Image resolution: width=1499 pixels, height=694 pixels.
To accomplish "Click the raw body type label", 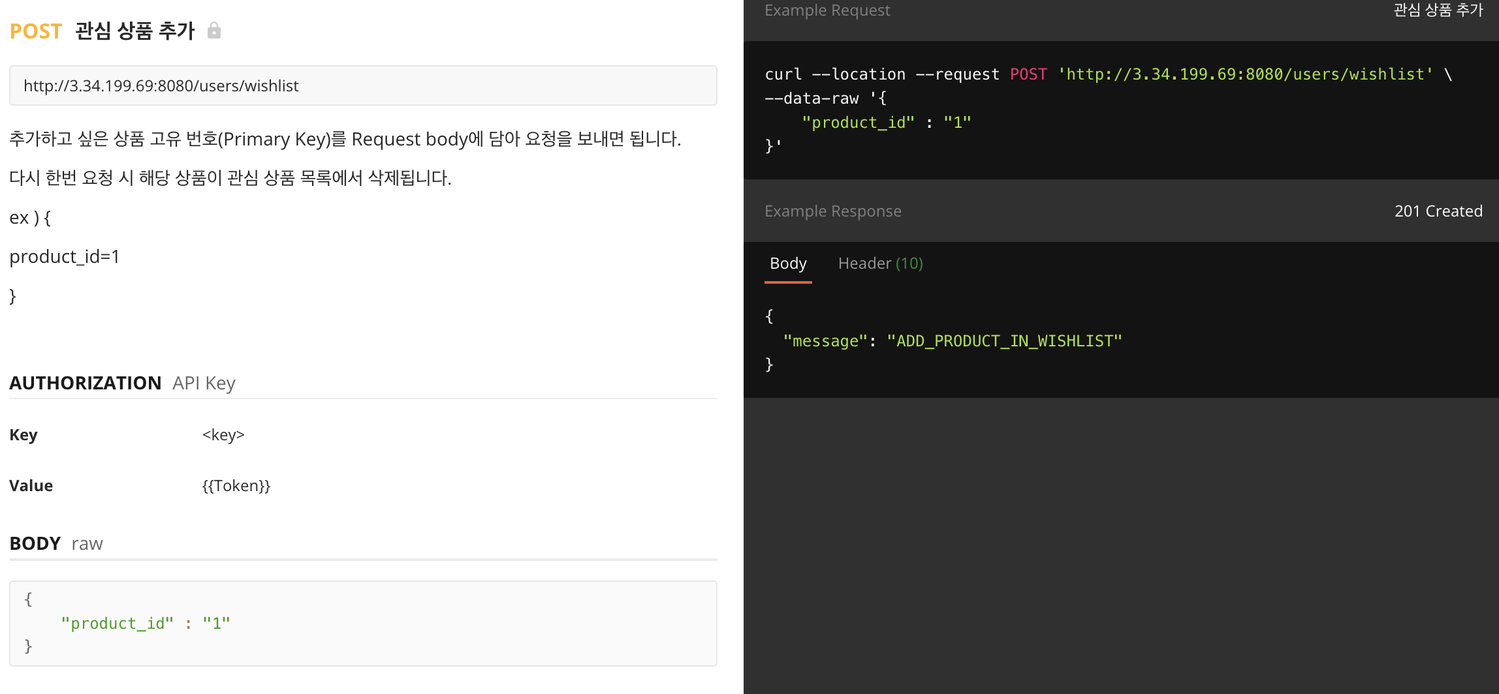I will tap(87, 543).
